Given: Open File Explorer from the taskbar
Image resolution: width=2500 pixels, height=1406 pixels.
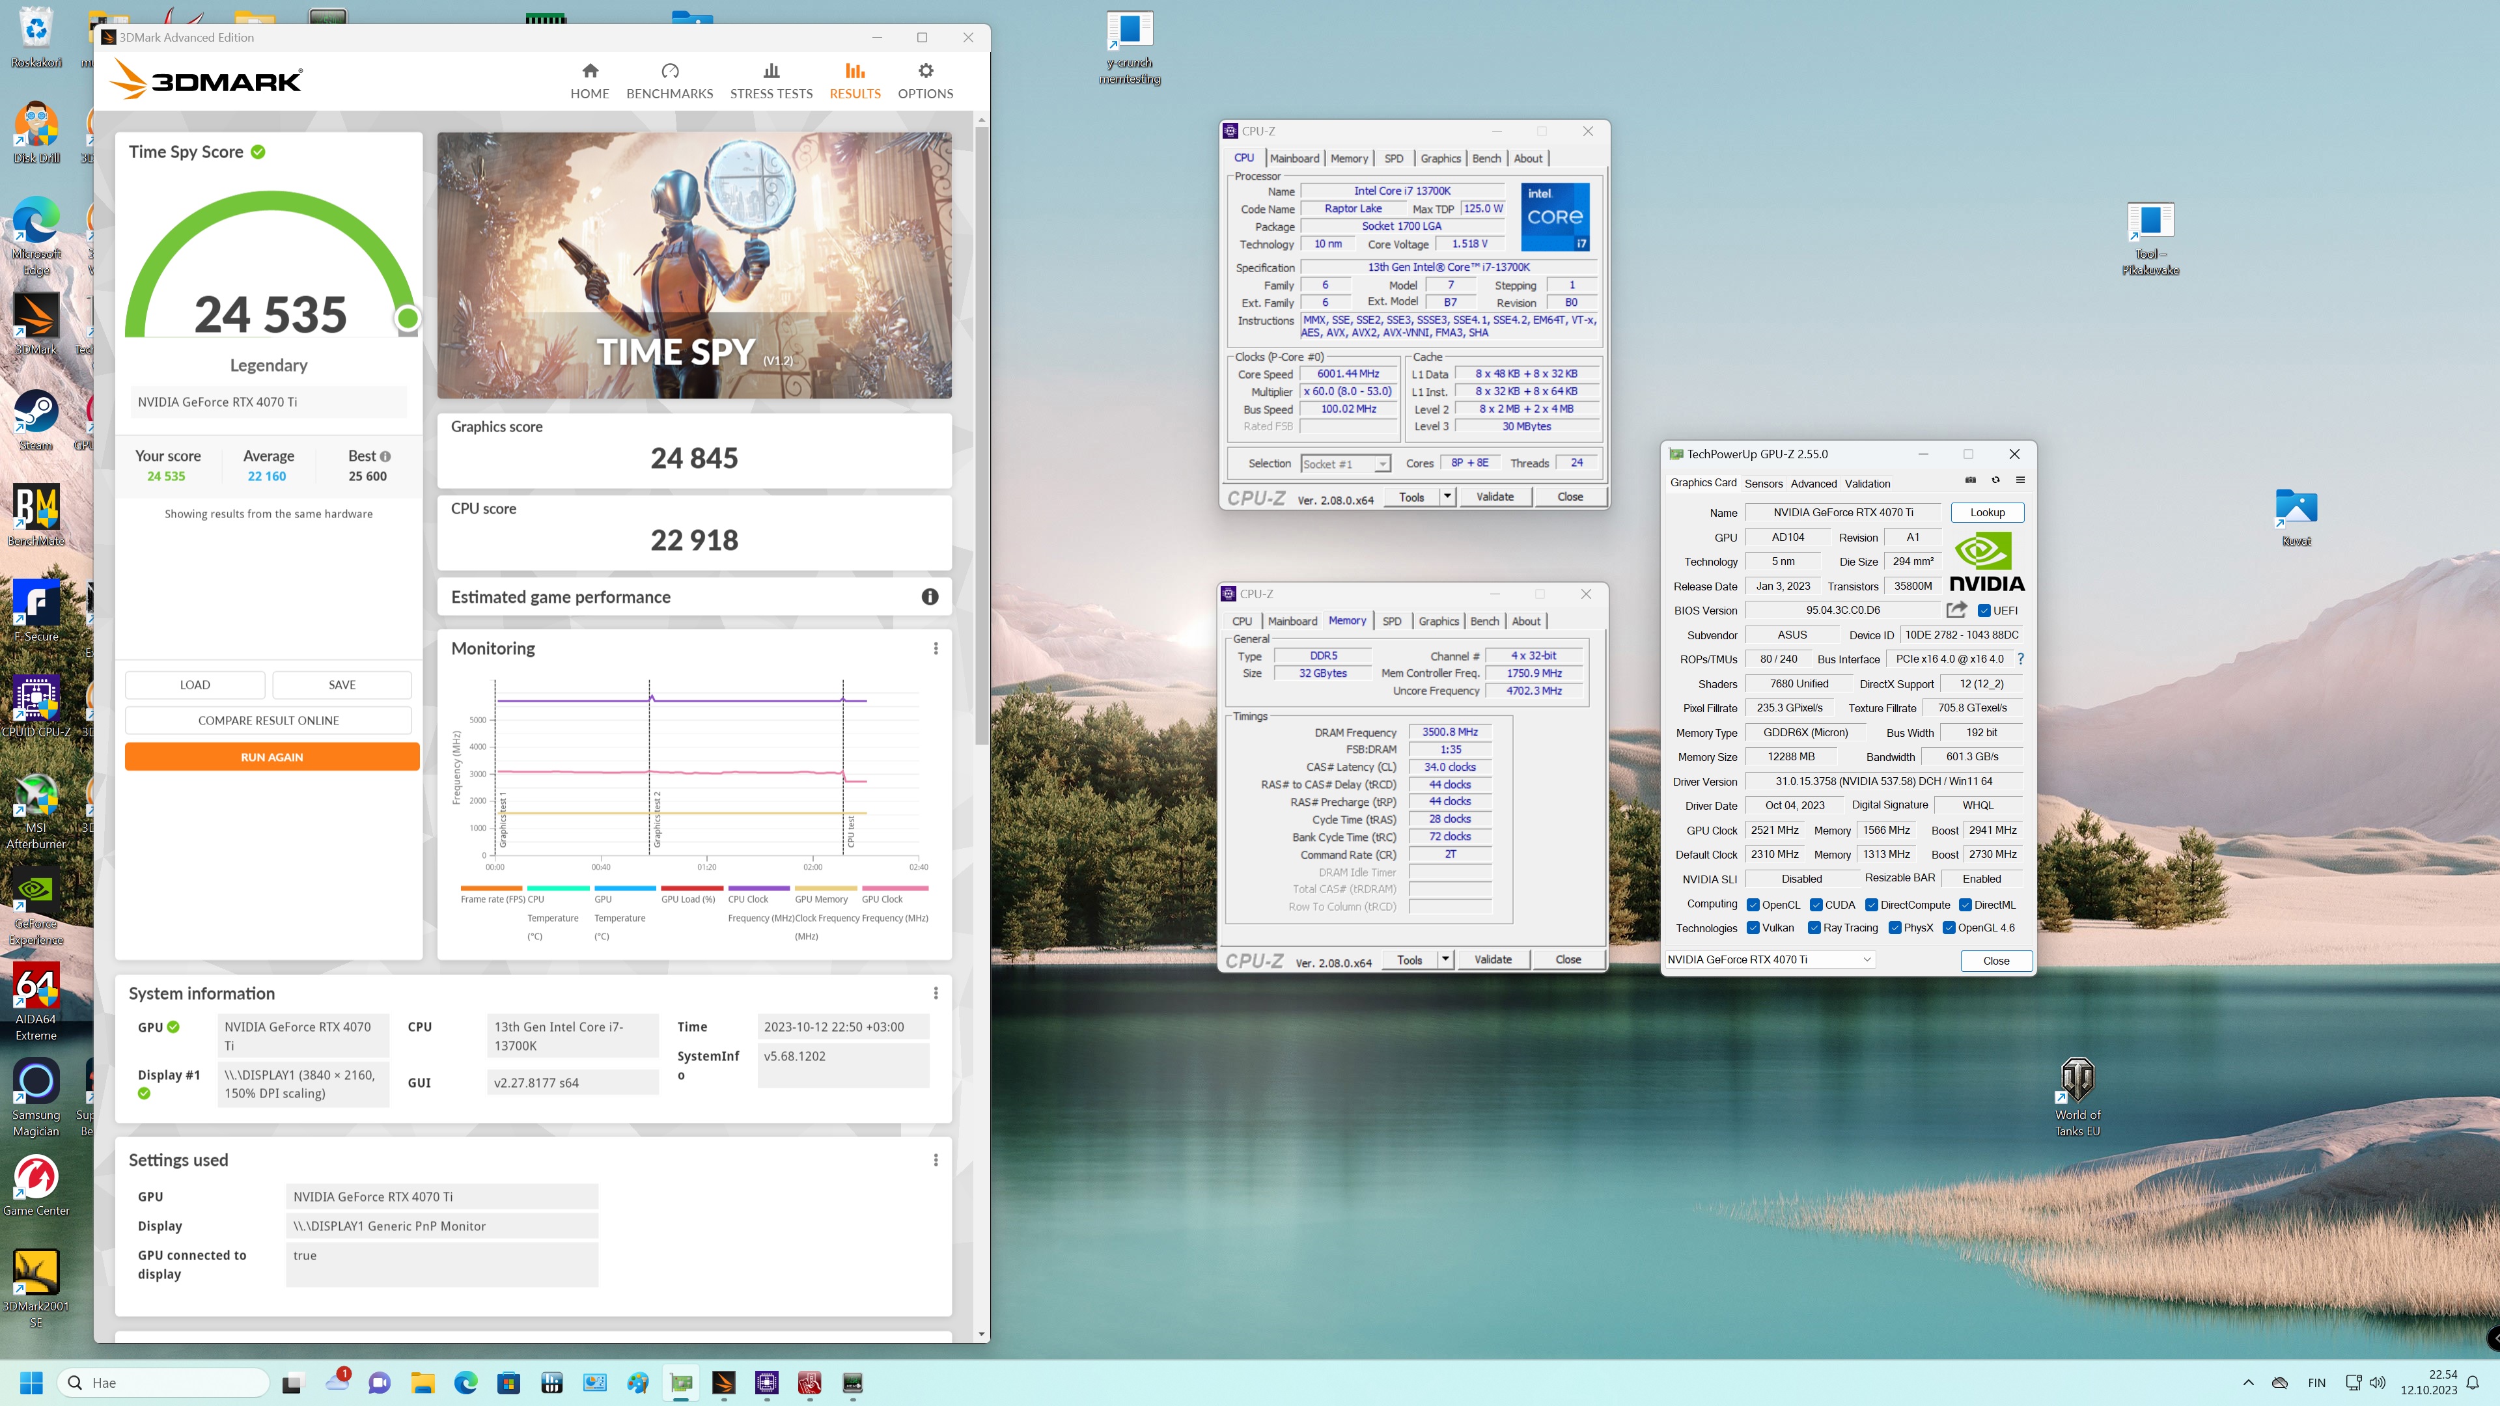Looking at the screenshot, I should (422, 1383).
